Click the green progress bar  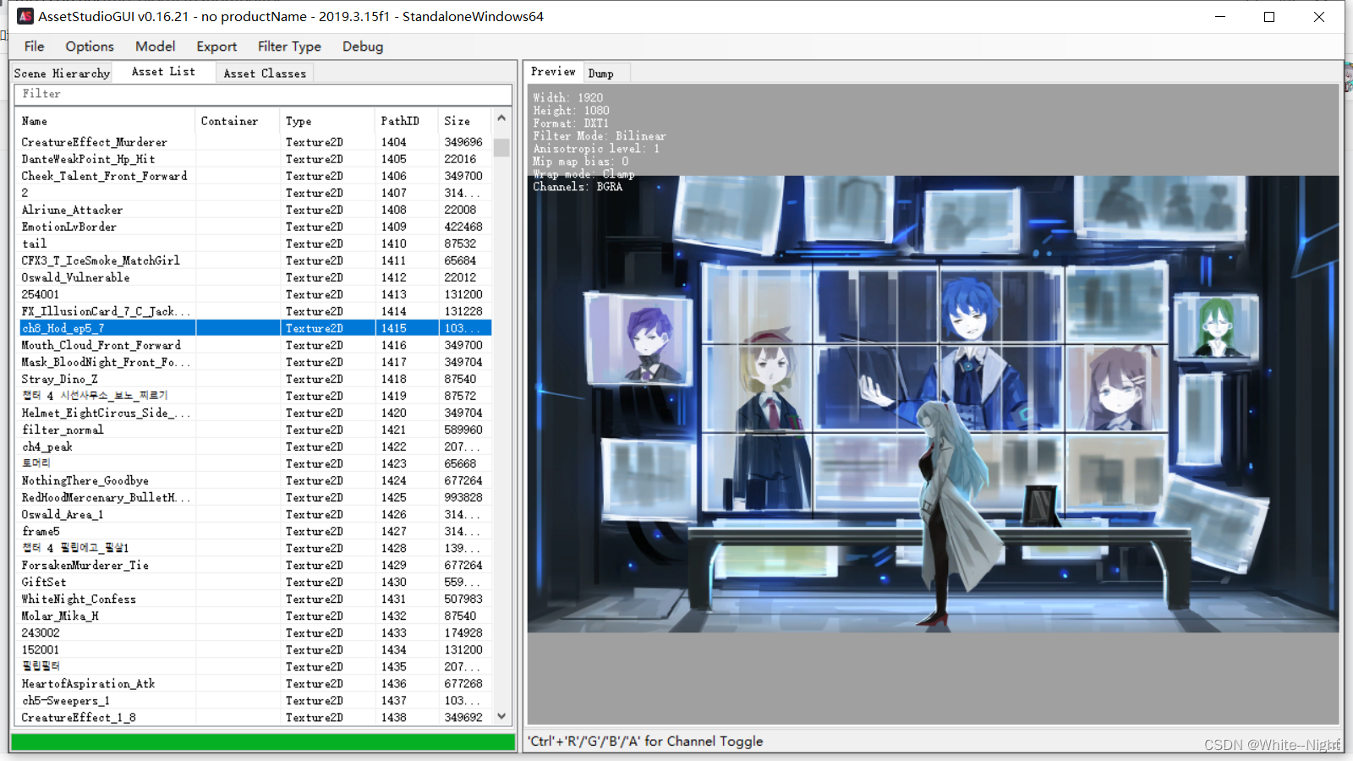263,742
